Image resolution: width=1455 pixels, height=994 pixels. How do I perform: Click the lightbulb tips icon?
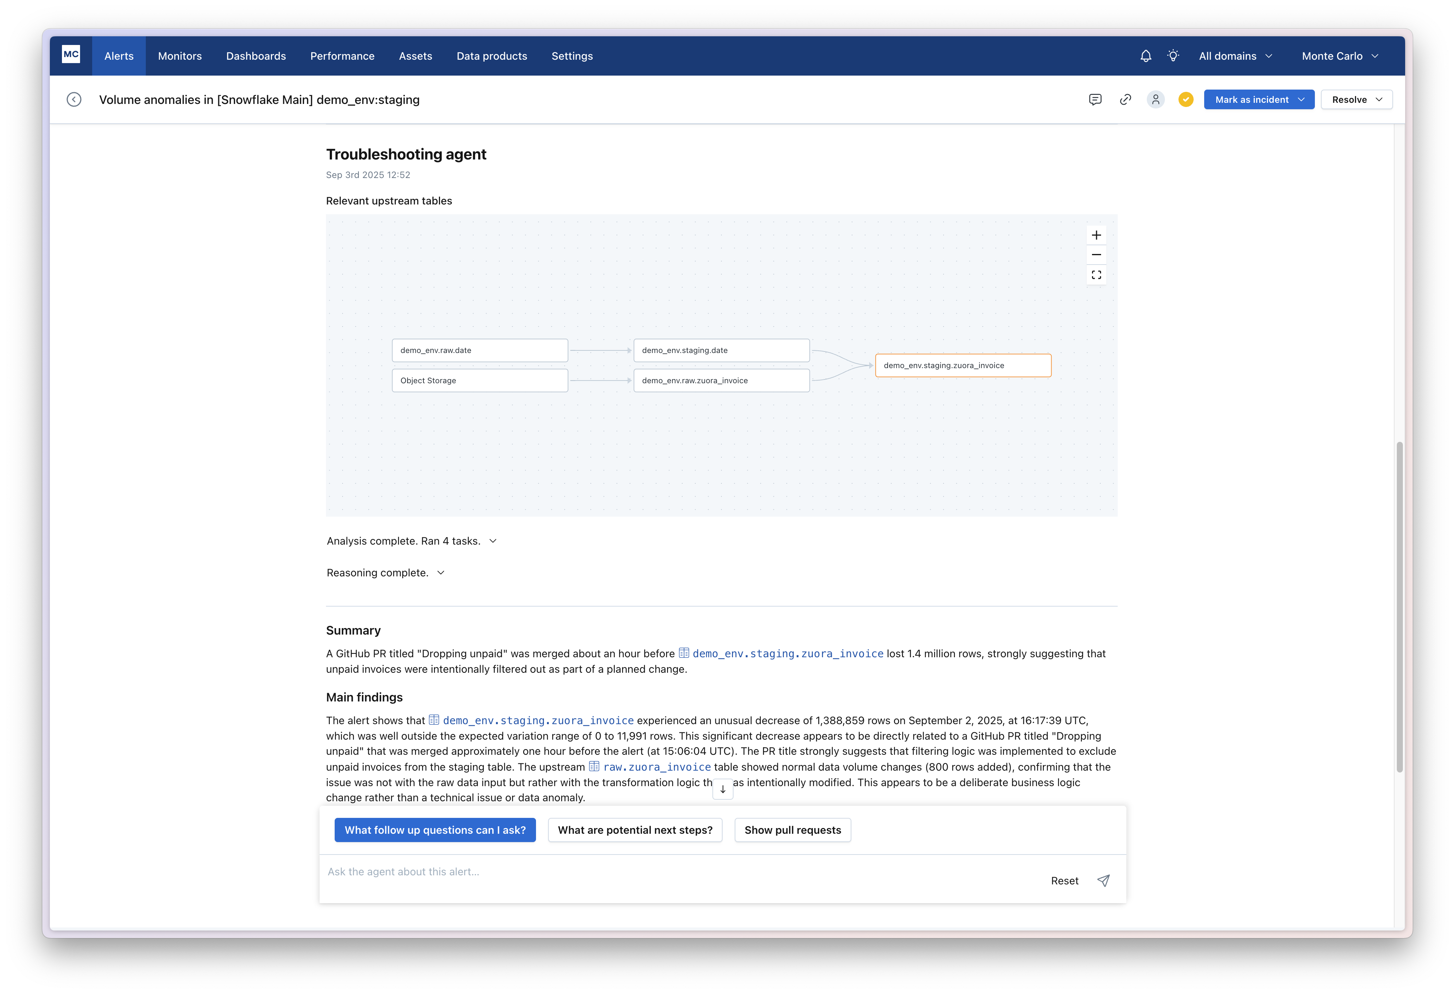point(1172,56)
